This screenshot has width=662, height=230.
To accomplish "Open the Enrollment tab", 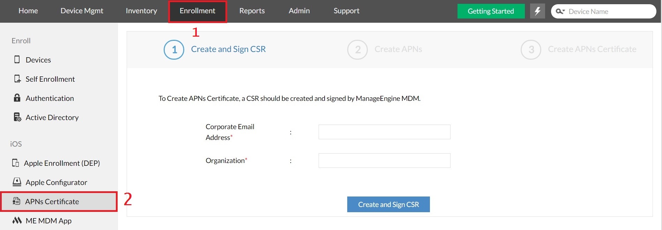I will (198, 11).
